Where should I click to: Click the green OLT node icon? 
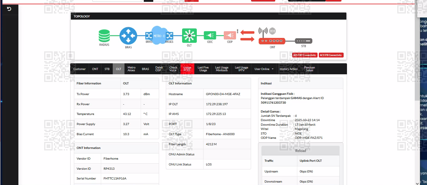[189, 35]
